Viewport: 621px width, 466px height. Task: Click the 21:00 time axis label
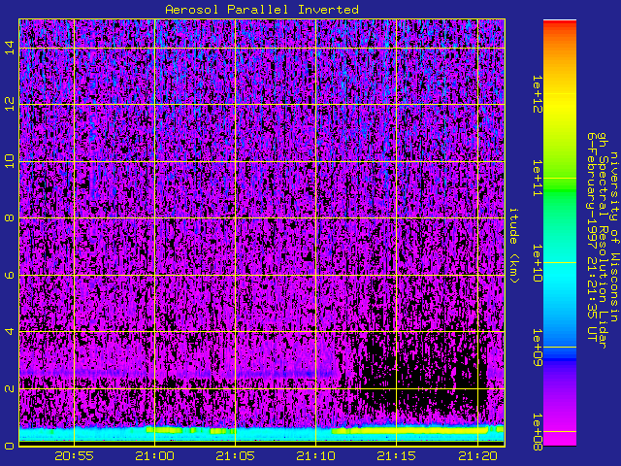pyautogui.click(x=155, y=456)
